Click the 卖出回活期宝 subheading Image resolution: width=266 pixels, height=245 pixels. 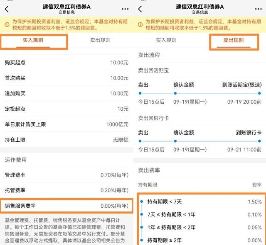click(x=153, y=70)
